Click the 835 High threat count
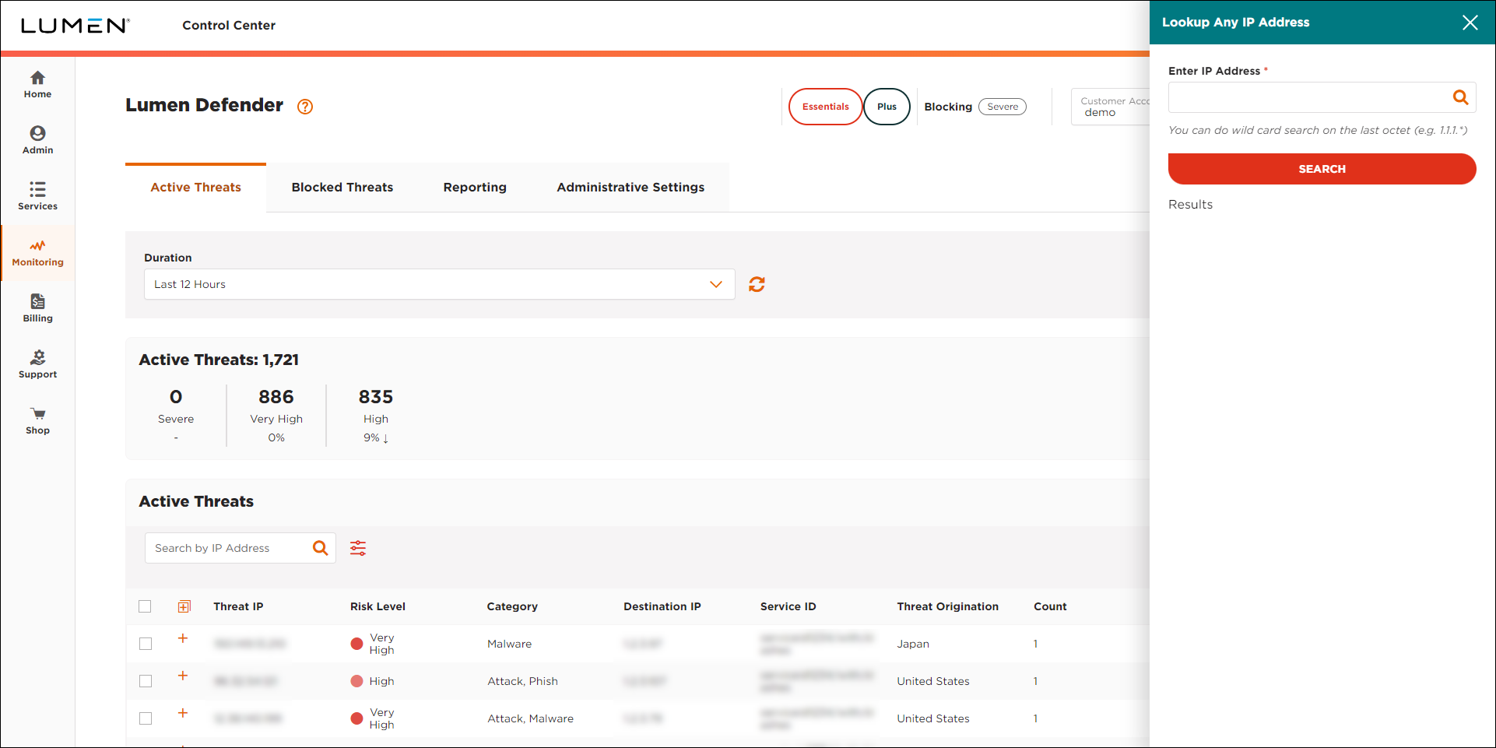1496x748 pixels. coord(376,397)
